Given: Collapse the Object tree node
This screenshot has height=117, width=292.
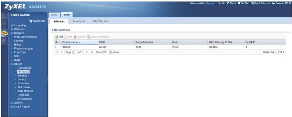Looking at the screenshot, I should [x=11, y=64].
